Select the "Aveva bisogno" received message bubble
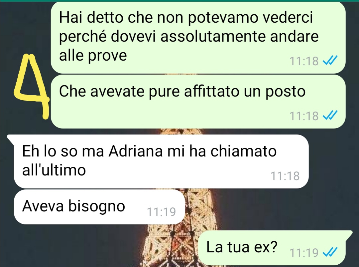Screen dimensions: 359x267 99,207
